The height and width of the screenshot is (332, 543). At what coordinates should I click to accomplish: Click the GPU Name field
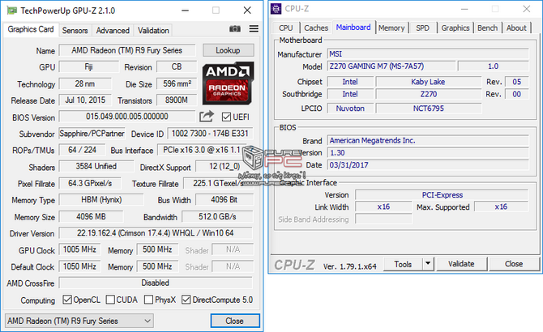pos(126,50)
